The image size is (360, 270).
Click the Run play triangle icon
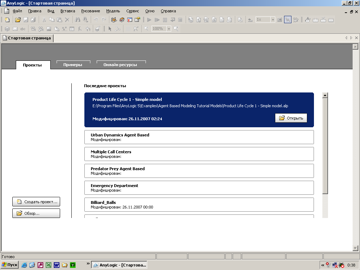coord(149,20)
